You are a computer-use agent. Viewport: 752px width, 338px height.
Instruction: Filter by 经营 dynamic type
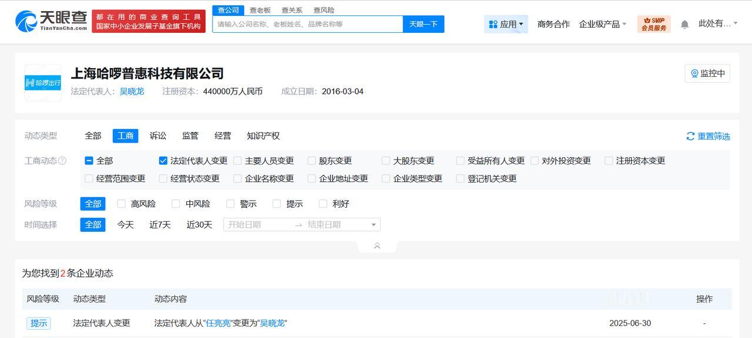(x=223, y=136)
